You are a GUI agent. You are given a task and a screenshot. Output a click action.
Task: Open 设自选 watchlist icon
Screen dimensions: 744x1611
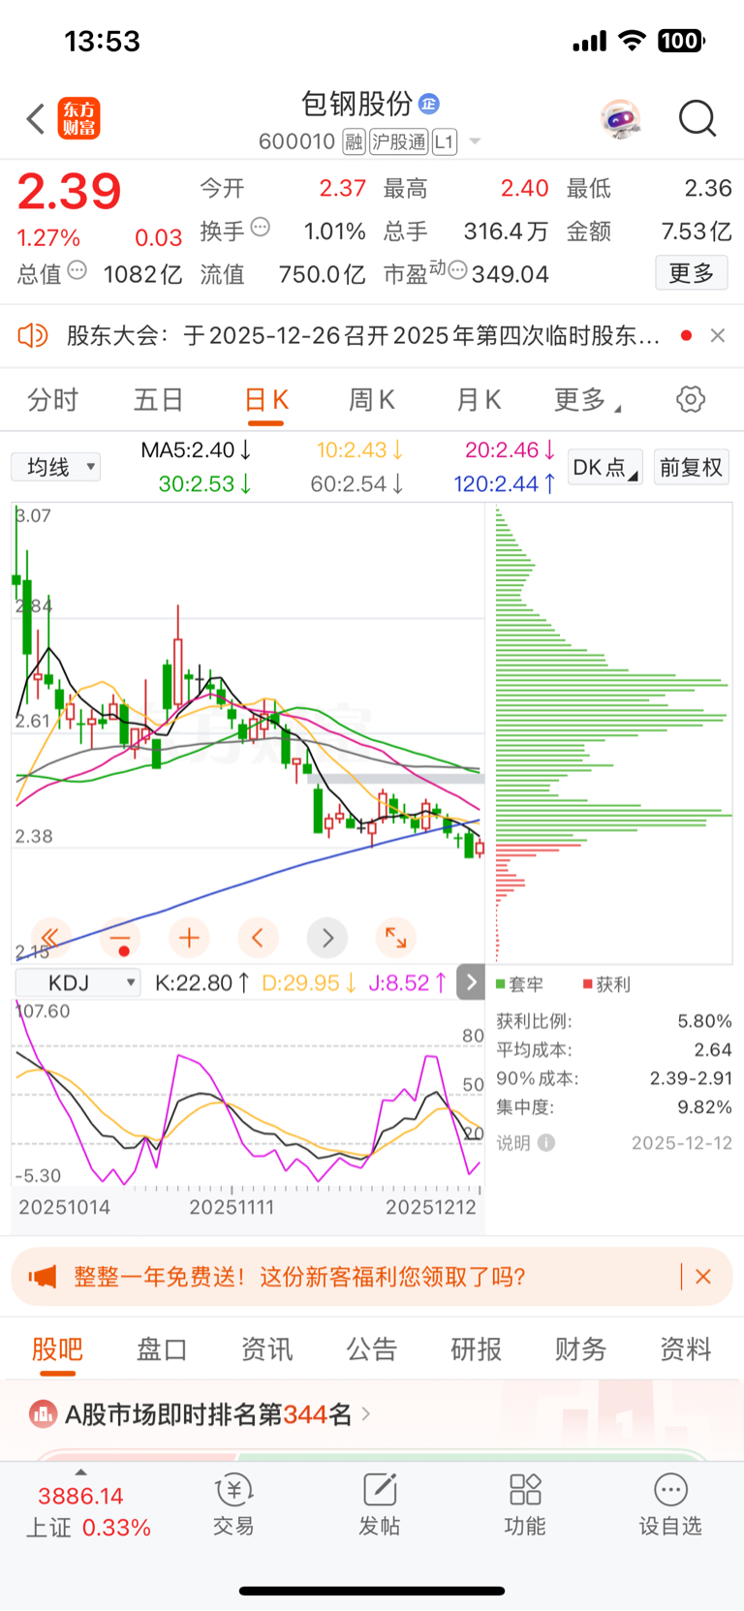tap(670, 1504)
